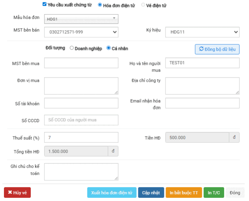Expand the MST bên bán dropdown
Screen dimensions: 249x201
pos(81,32)
